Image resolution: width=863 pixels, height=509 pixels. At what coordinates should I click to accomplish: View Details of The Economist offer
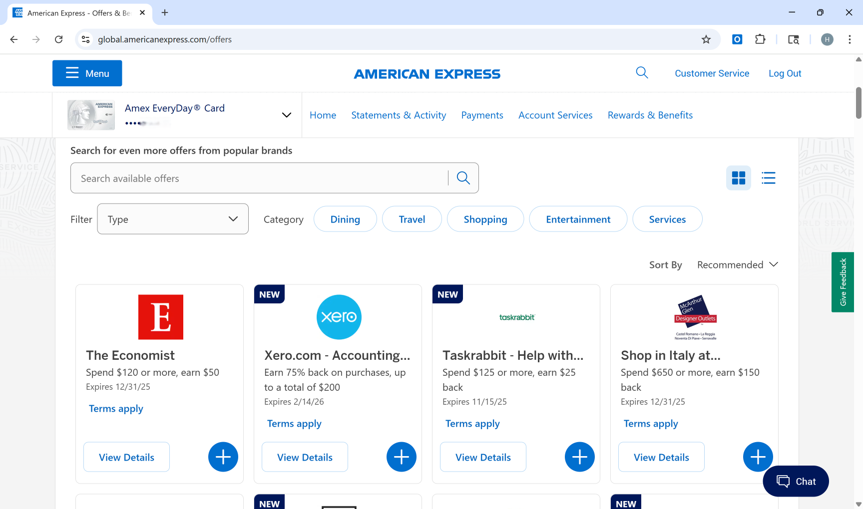click(126, 457)
